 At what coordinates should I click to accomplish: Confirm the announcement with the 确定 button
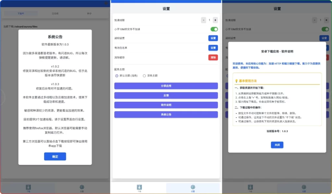coord(55,156)
